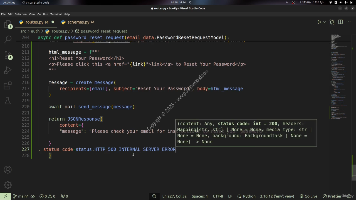
Task: Open the Search view in the activity bar
Action: [x=8, y=39]
